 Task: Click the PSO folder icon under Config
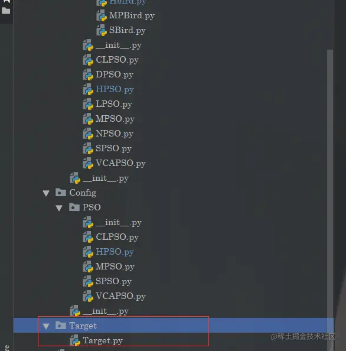tap(74, 207)
